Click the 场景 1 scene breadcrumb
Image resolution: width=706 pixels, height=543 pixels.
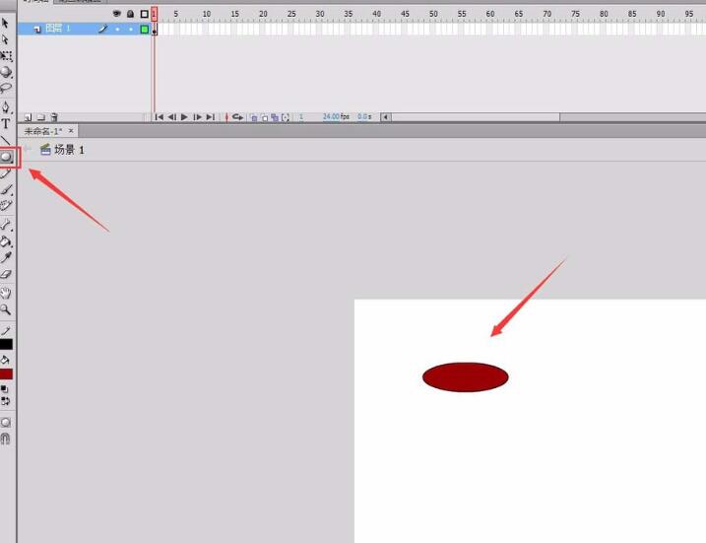(x=69, y=150)
